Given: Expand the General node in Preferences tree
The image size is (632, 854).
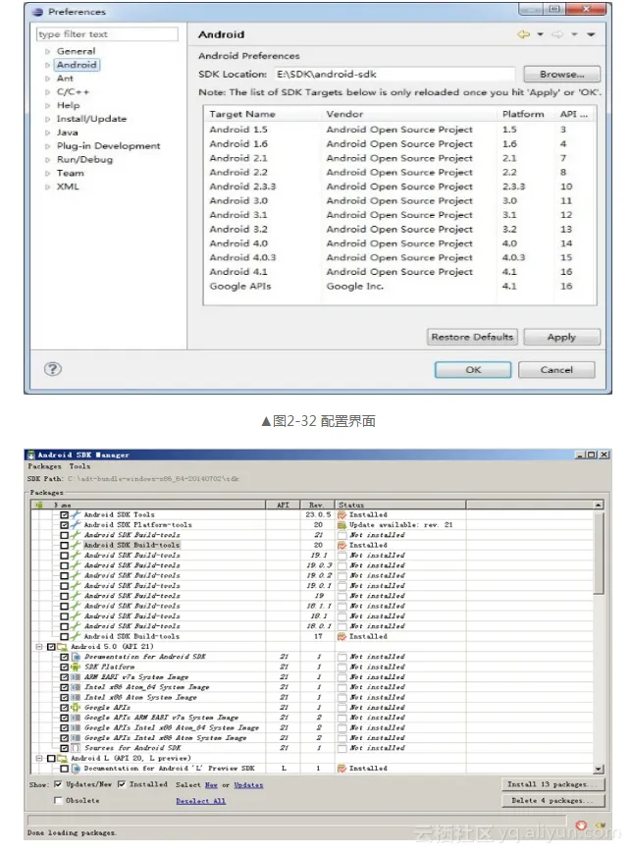Looking at the screenshot, I should [x=47, y=51].
